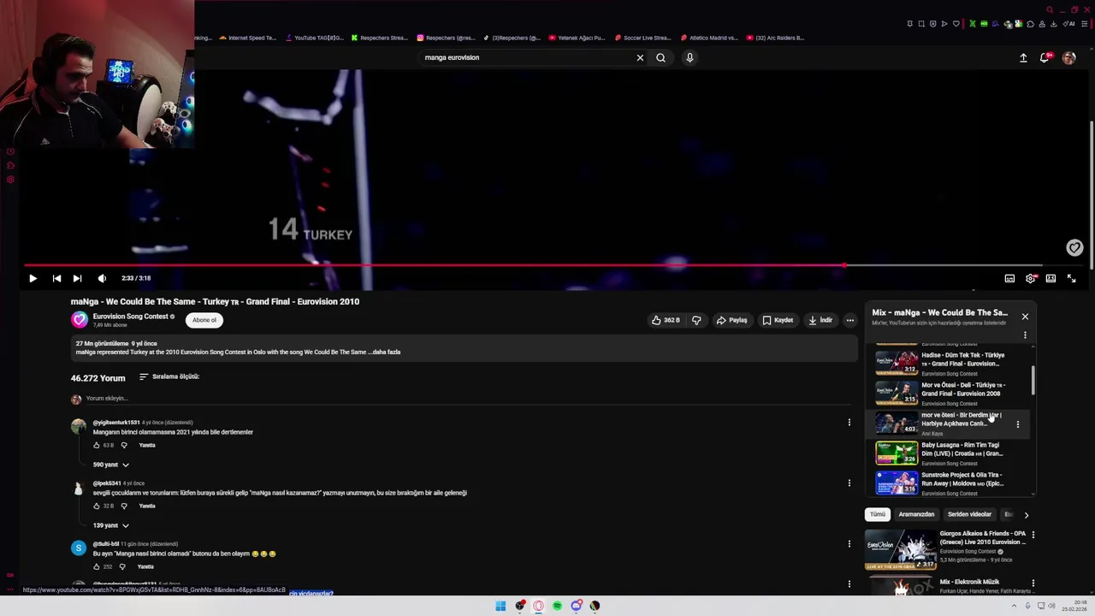Image resolution: width=1095 pixels, height=616 pixels.
Task: Play the paused YouTube video
Action: [x=33, y=278]
